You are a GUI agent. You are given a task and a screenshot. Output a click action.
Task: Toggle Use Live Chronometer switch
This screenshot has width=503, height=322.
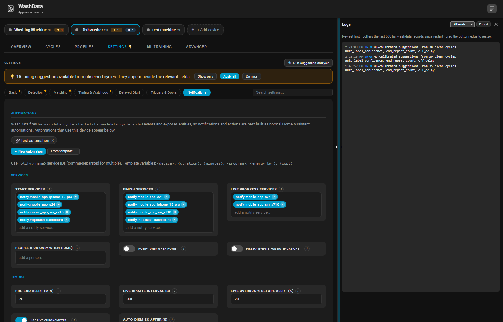point(21,320)
